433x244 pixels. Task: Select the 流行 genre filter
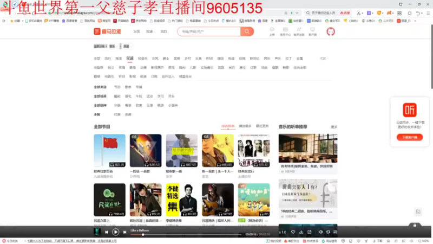pos(108,59)
